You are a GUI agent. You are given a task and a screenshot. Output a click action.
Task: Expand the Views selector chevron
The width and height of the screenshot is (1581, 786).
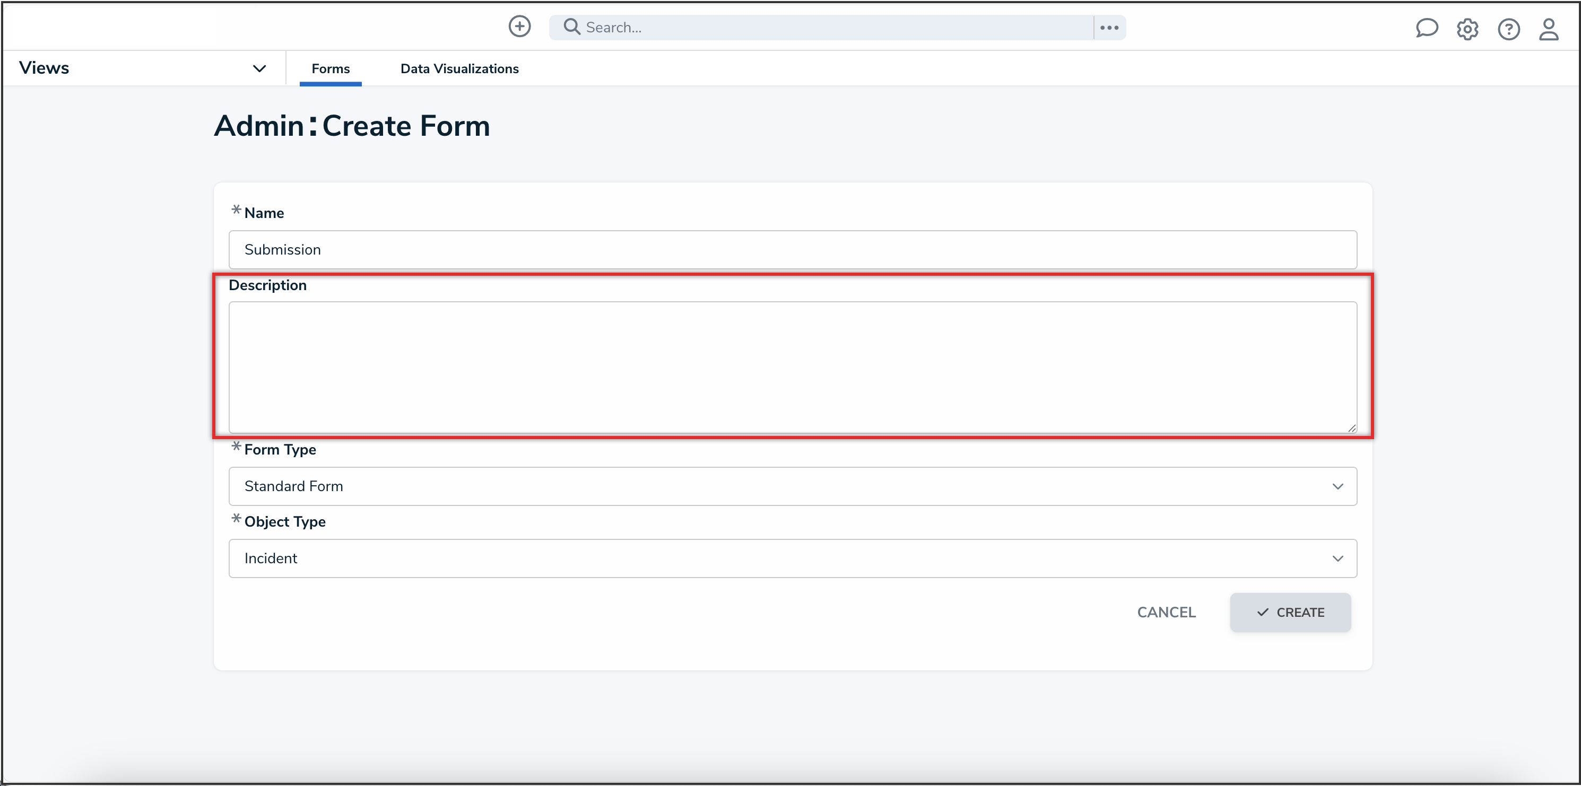click(x=259, y=68)
